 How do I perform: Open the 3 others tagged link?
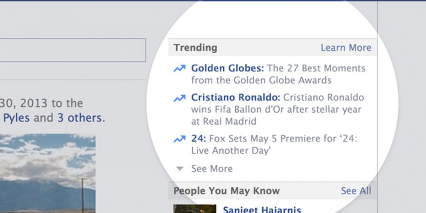pyautogui.click(x=80, y=118)
